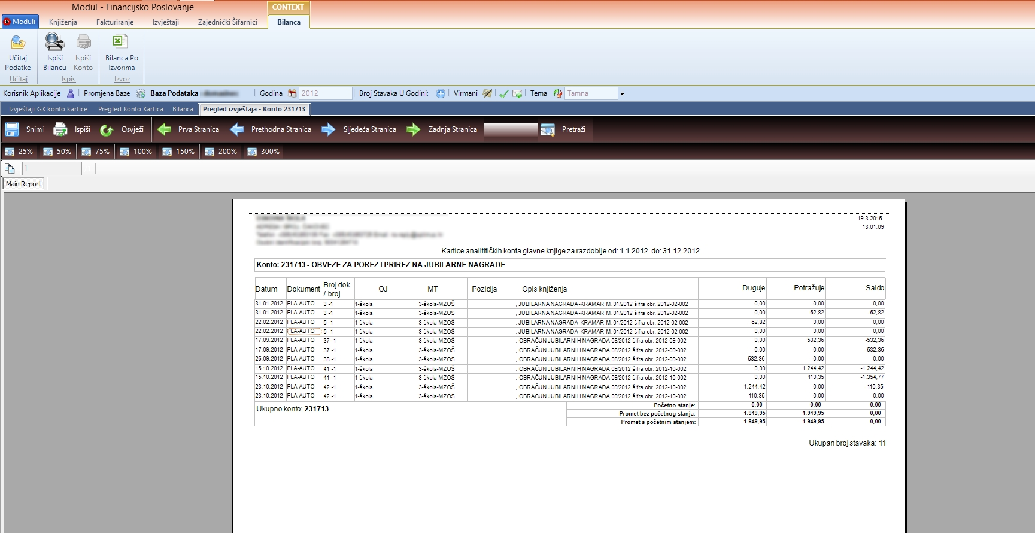Image resolution: width=1035 pixels, height=533 pixels.
Task: Go to Prva Stranica green arrow
Action: click(x=165, y=129)
